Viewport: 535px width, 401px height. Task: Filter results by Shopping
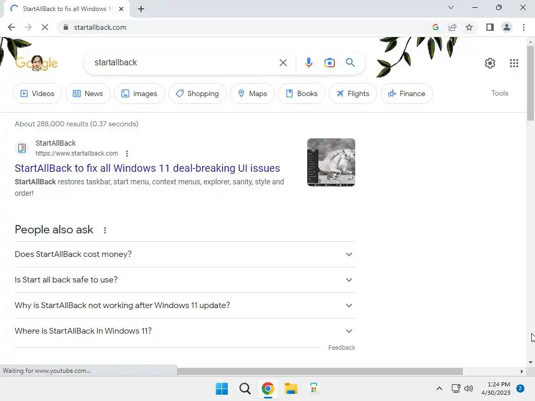[x=197, y=93]
